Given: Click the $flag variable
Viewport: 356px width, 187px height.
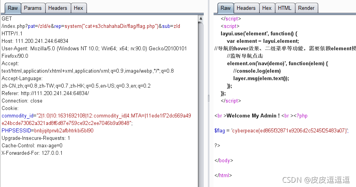Looking at the screenshot, I should (x=220, y=130).
